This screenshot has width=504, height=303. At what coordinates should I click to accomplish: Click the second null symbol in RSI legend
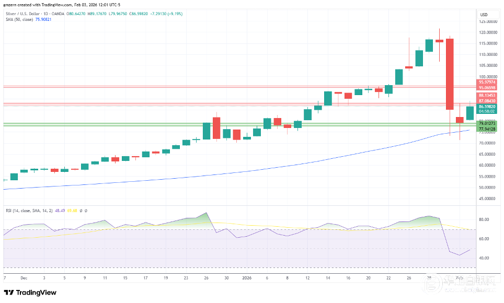[85, 211]
